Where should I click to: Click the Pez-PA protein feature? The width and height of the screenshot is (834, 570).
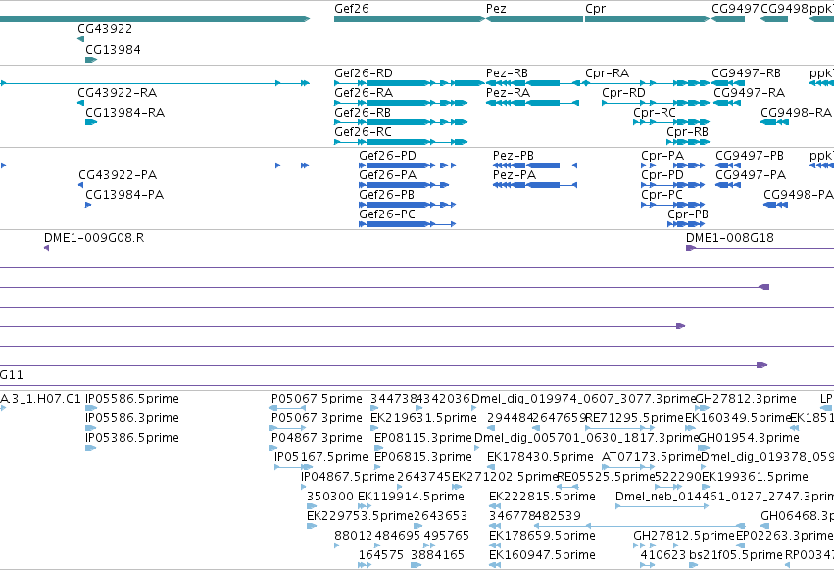tap(535, 185)
